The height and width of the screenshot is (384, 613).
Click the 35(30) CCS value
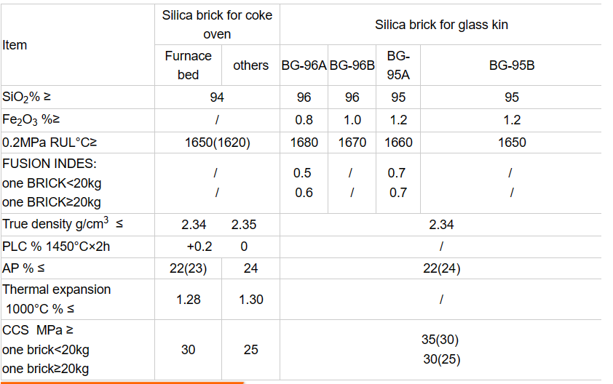pyautogui.click(x=440, y=340)
